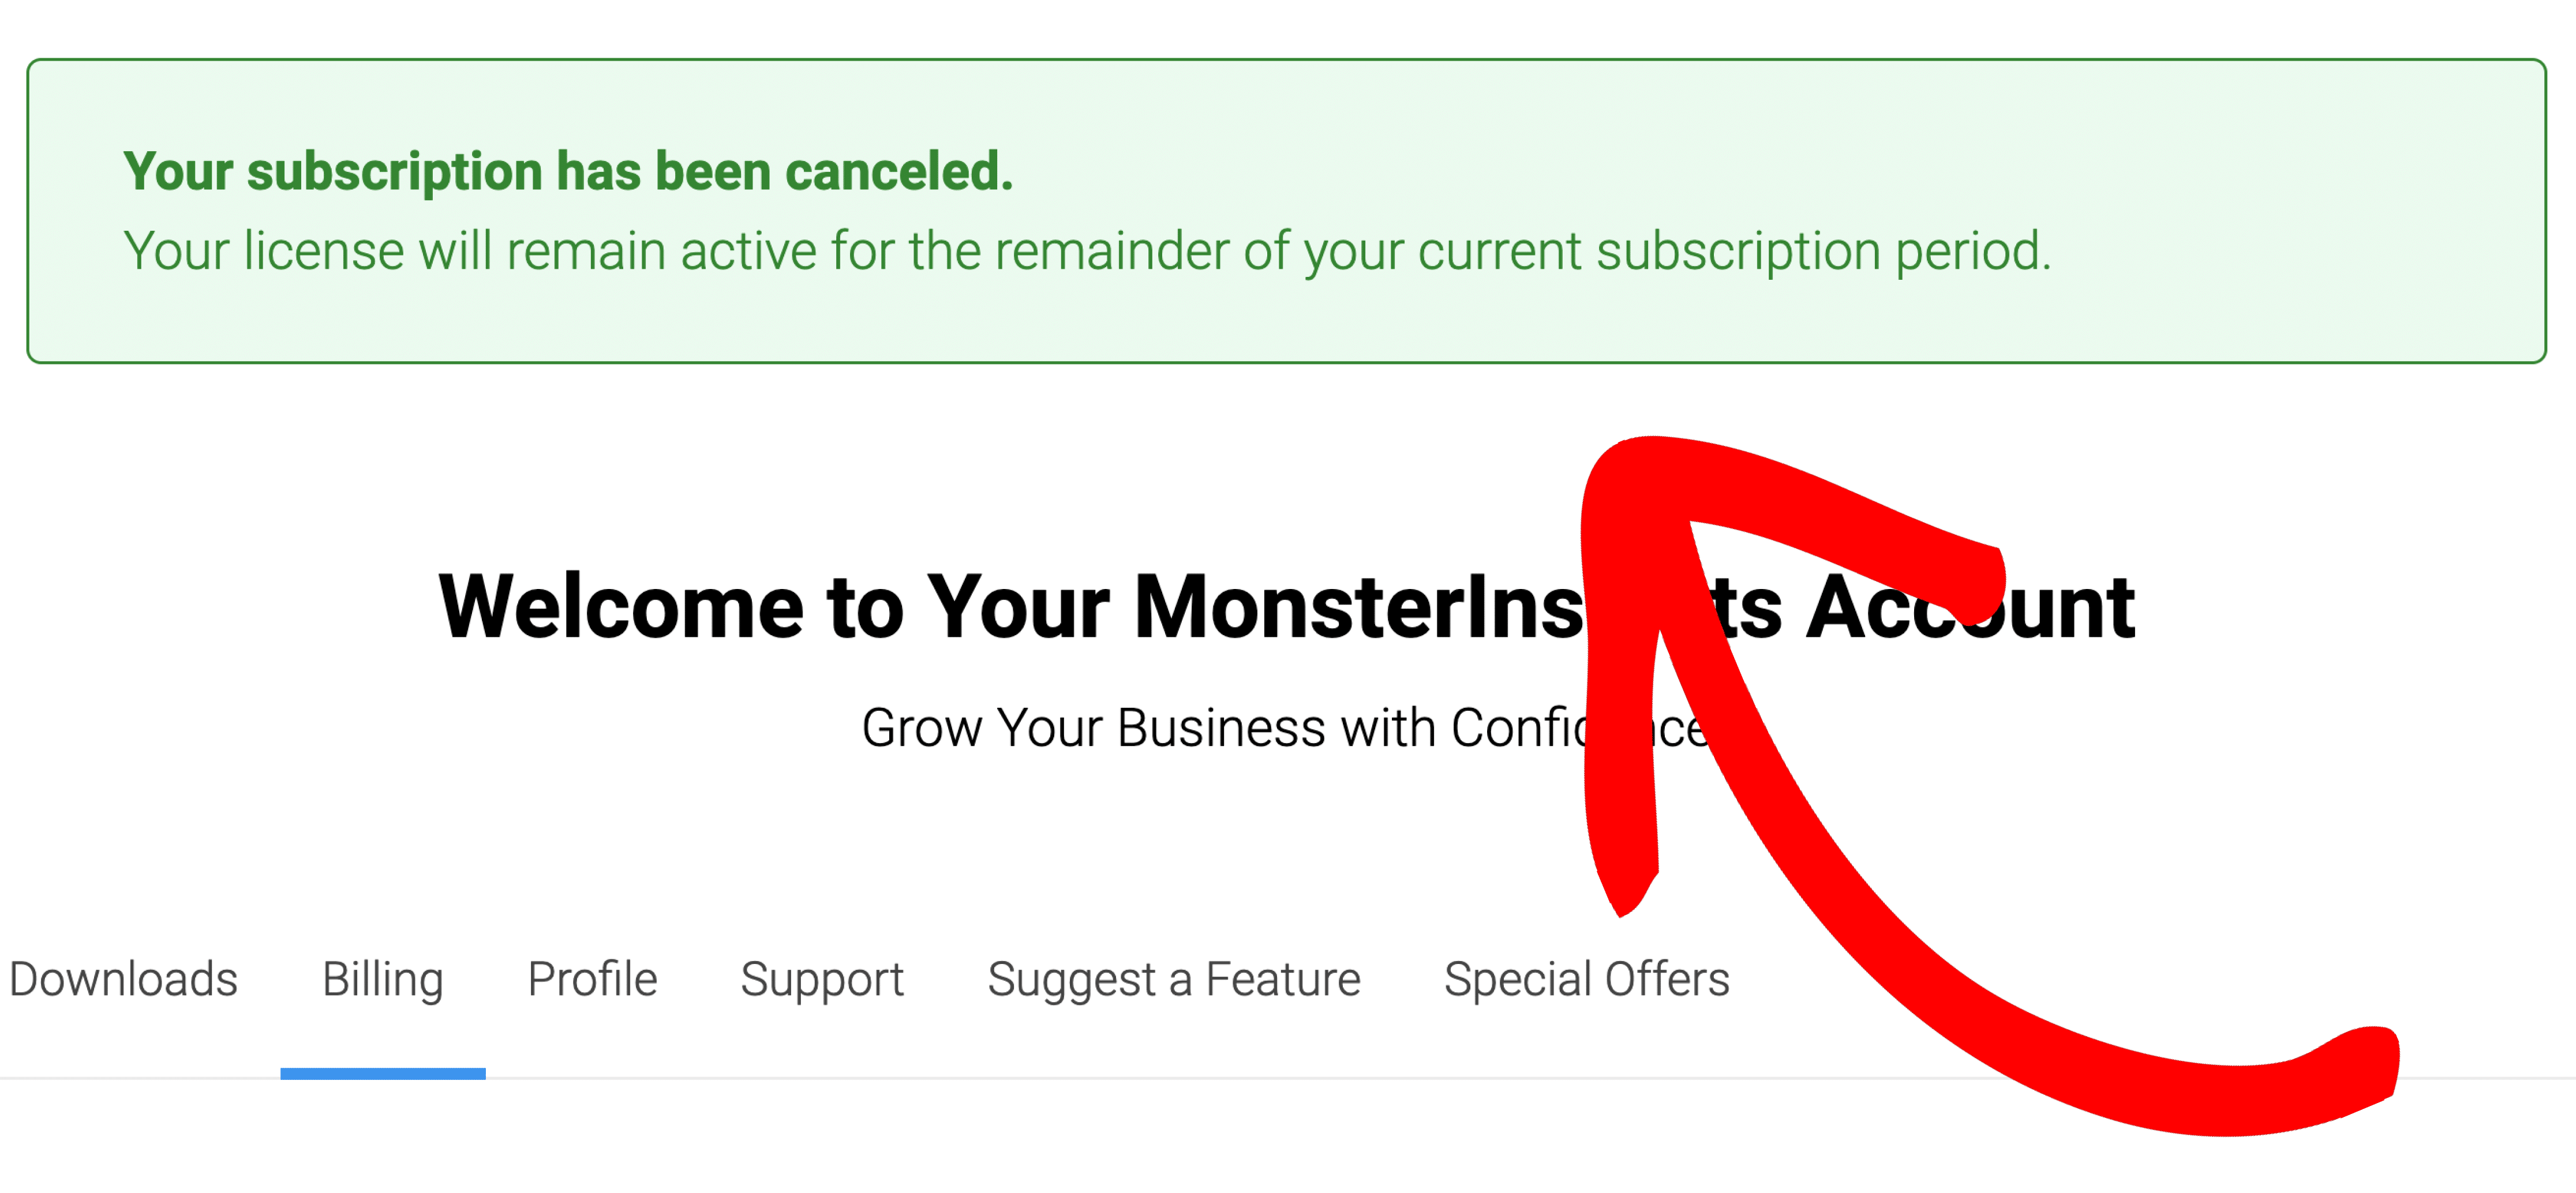Open the Downloads tab
The image size is (2576, 1193).
(x=123, y=979)
